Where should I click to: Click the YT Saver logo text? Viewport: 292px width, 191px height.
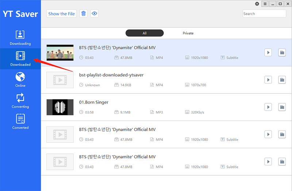point(20,14)
